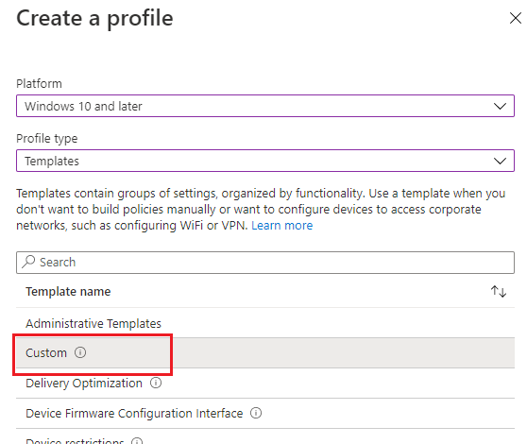Click the Profile type field label
The image size is (527, 444).
(47, 139)
